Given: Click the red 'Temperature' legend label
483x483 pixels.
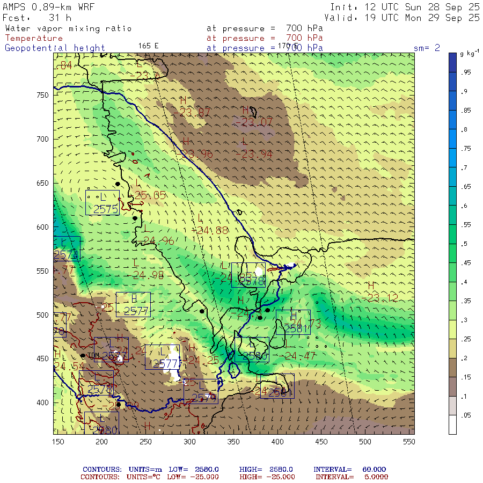Looking at the screenshot, I should click(34, 38).
